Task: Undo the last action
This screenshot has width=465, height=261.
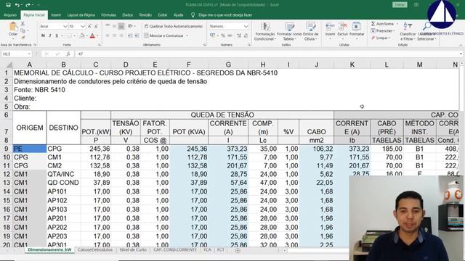Action: (x=17, y=5)
